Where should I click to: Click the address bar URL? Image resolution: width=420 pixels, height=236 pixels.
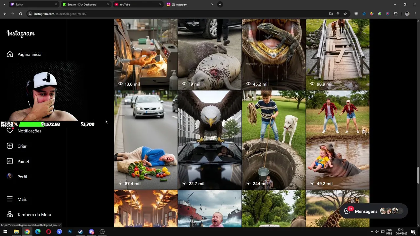coord(60,14)
